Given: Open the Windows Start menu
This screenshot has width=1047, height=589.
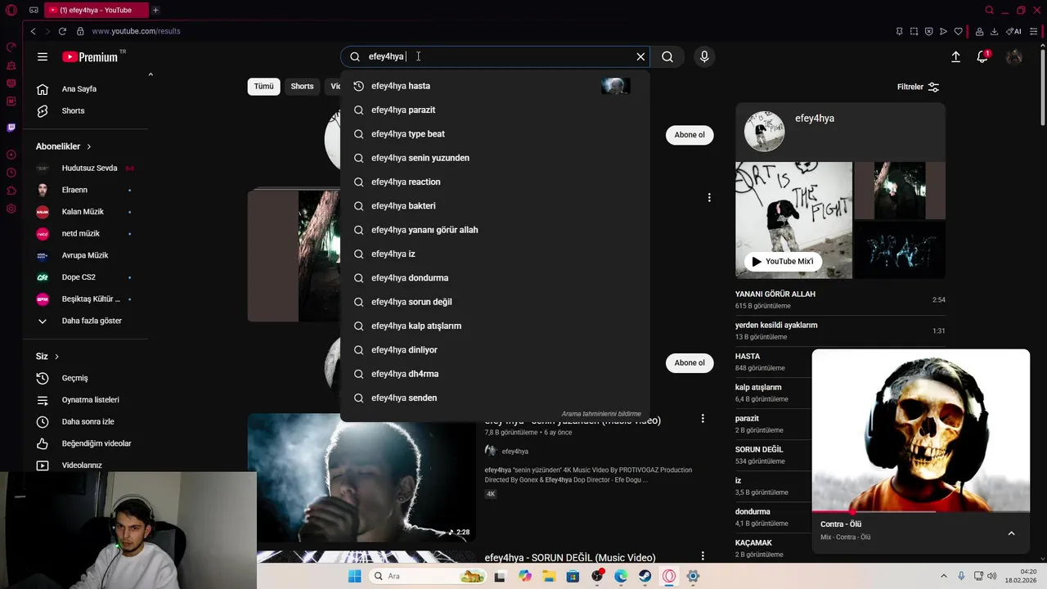Looking at the screenshot, I should (x=354, y=576).
